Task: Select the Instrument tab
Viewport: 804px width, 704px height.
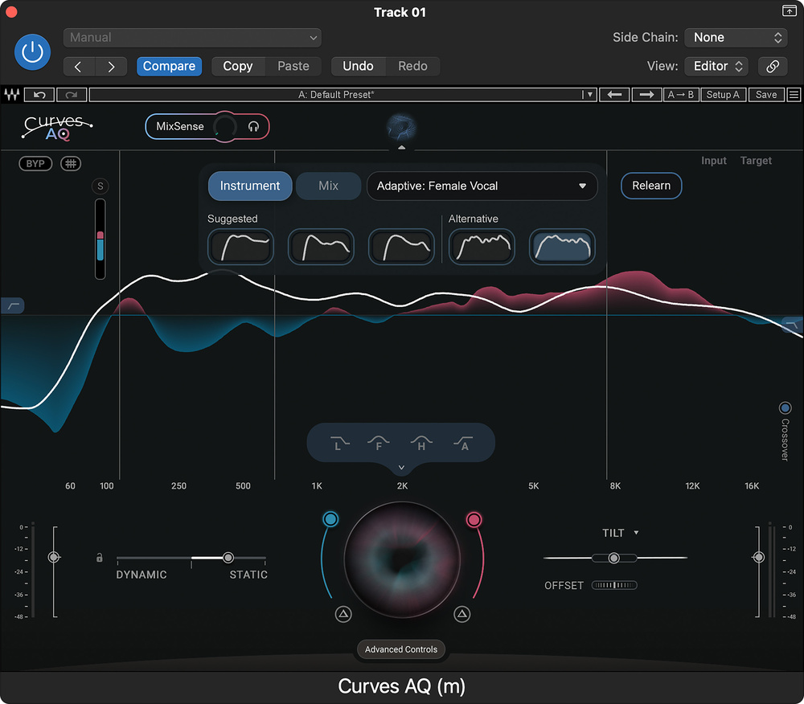Action: [x=250, y=186]
